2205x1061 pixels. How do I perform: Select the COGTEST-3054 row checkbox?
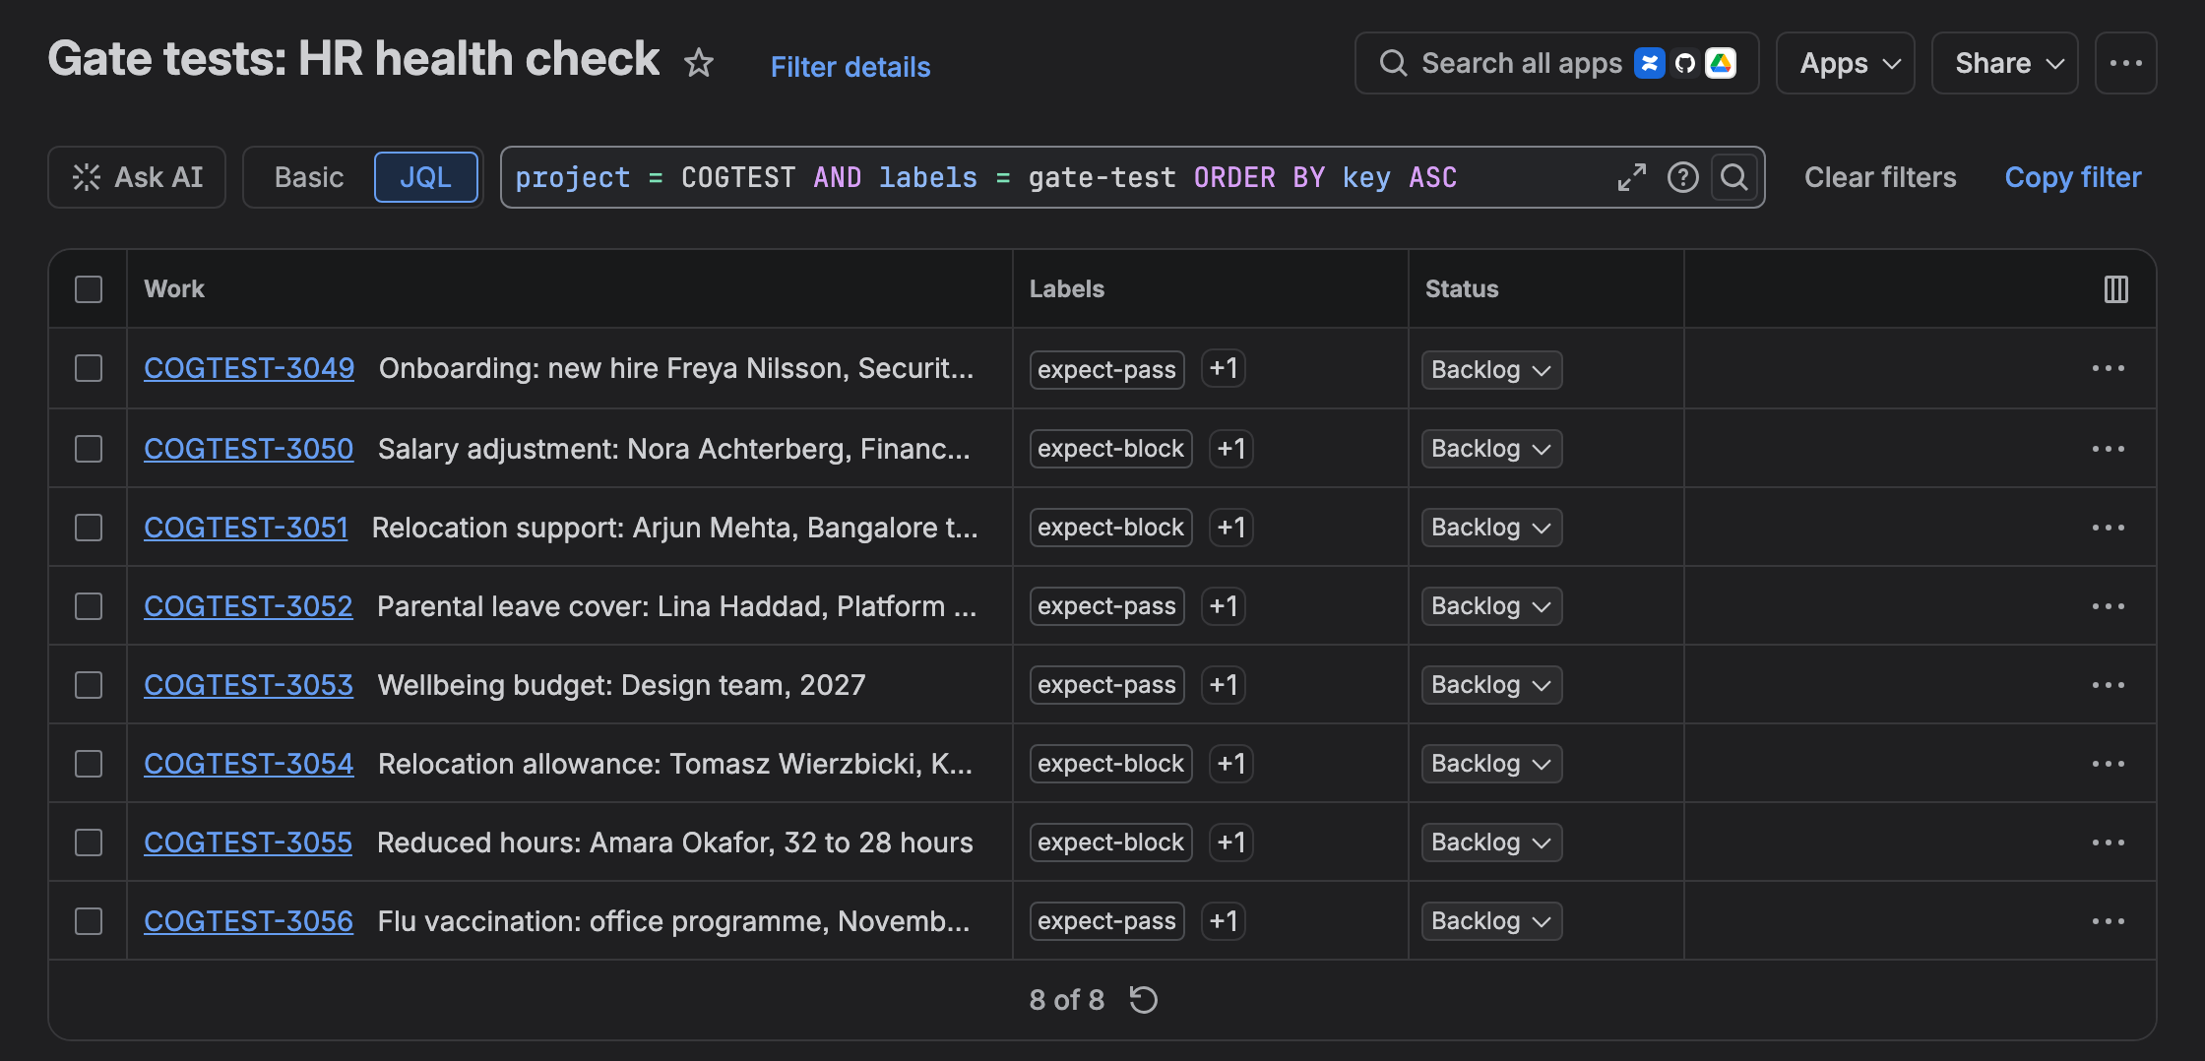[89, 764]
